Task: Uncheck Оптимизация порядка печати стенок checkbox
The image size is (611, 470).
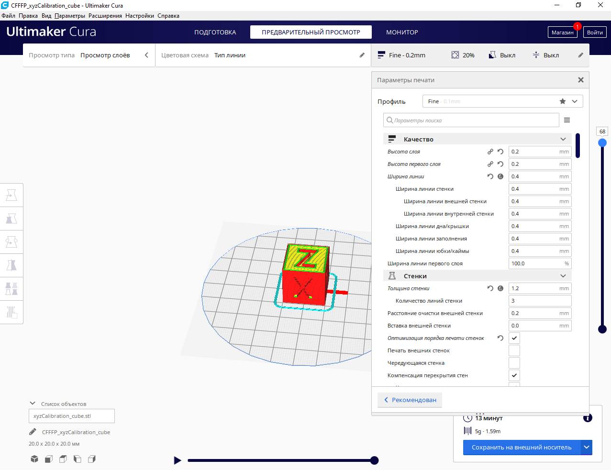Action: click(514, 338)
